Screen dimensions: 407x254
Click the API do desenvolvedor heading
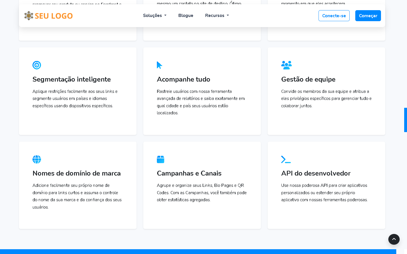(x=316, y=173)
